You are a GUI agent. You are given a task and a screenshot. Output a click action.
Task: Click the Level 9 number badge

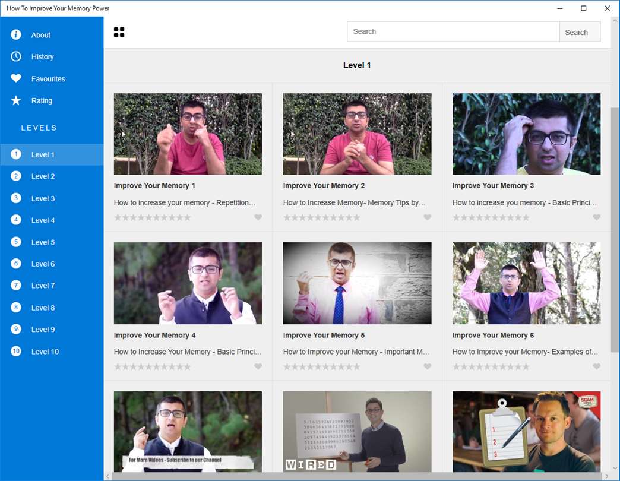point(16,329)
